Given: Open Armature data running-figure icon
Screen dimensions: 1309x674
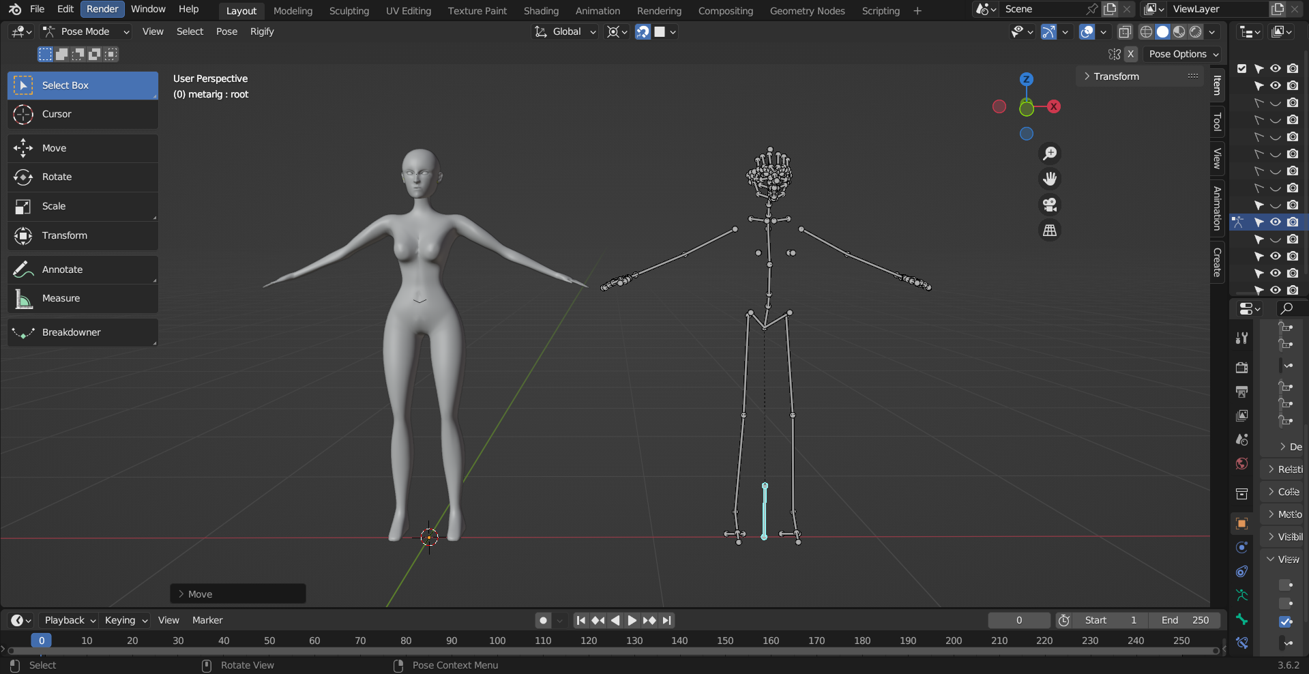Looking at the screenshot, I should 1241,595.
